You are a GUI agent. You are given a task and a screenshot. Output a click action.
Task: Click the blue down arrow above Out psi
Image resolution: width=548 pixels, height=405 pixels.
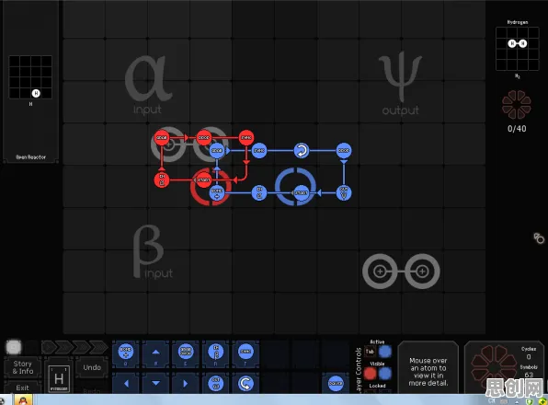[x=344, y=162]
